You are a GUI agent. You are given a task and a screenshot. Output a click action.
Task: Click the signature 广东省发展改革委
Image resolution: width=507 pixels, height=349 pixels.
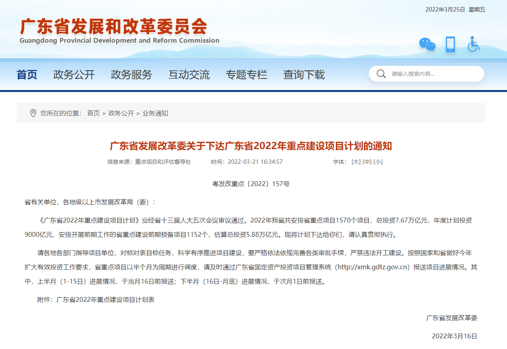point(452,318)
